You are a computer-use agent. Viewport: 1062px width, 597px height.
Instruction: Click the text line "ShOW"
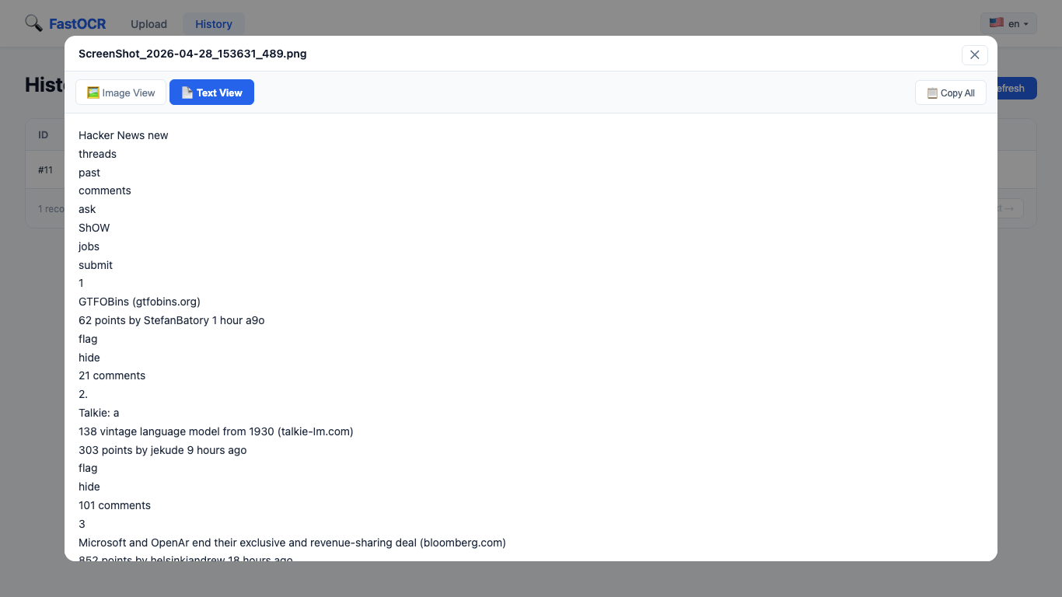click(x=94, y=228)
